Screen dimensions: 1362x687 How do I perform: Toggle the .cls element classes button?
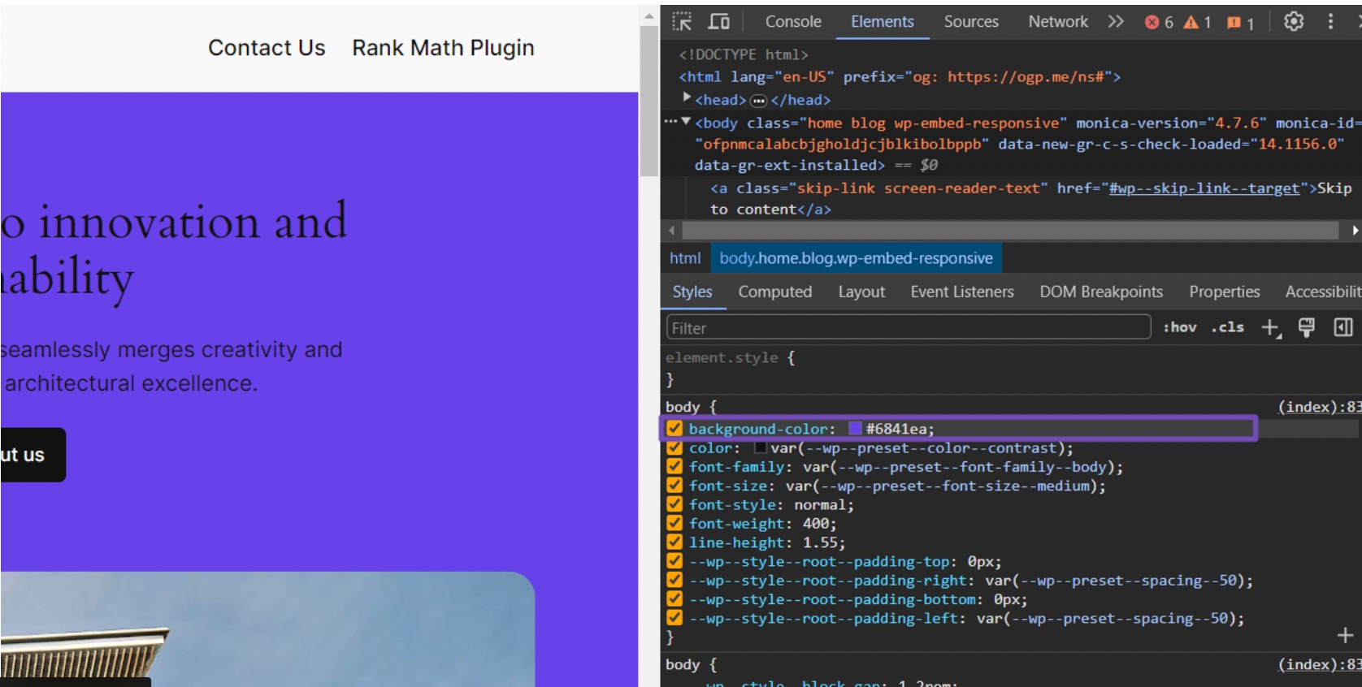(x=1228, y=327)
